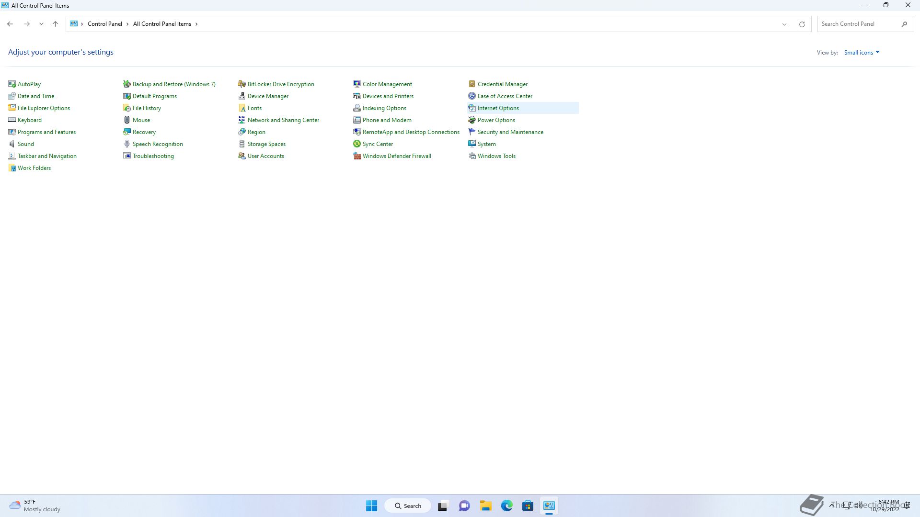The height and width of the screenshot is (517, 920).
Task: Click the Credential Manager icon
Action: [x=472, y=84]
